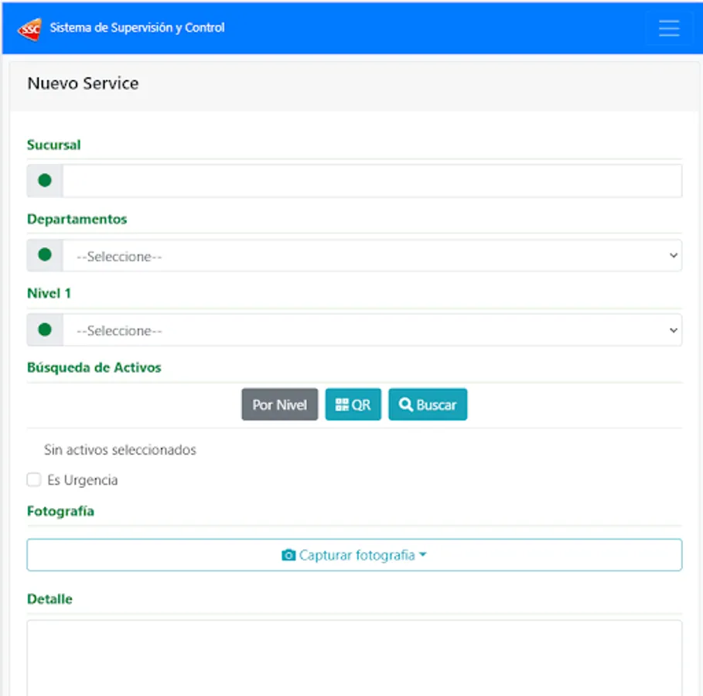Click the Buscar magnifier search button
This screenshot has height=696, width=703.
coord(428,404)
